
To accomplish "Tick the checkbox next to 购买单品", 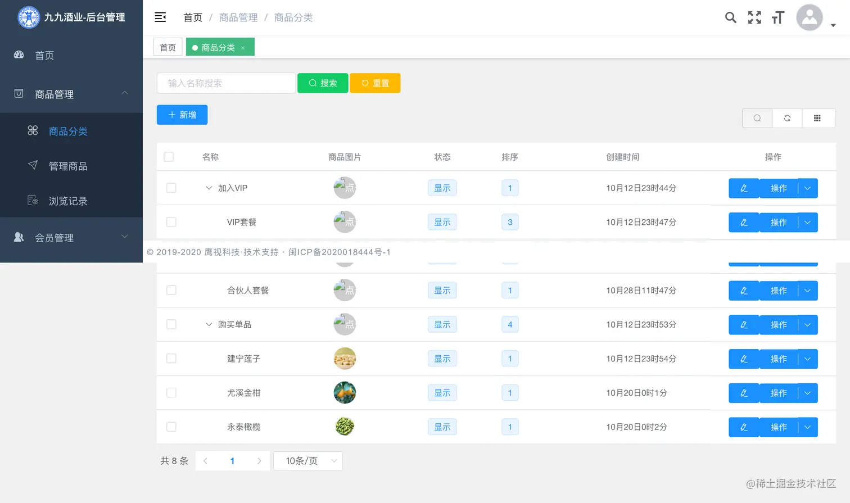I will [171, 324].
